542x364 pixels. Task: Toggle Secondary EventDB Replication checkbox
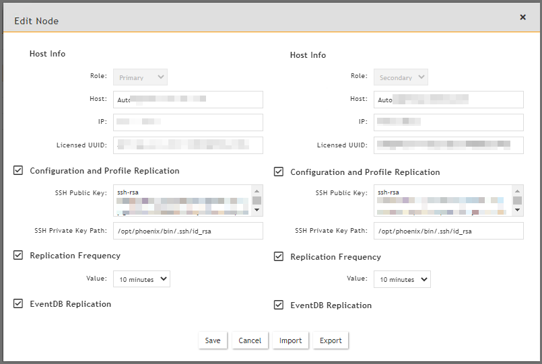coord(279,305)
